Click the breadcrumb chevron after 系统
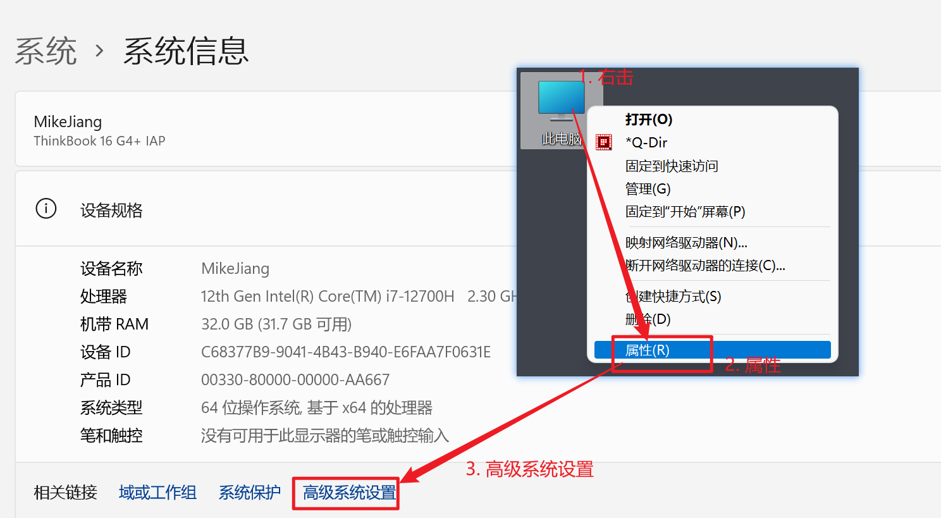The width and height of the screenshot is (941, 518). tap(99, 51)
